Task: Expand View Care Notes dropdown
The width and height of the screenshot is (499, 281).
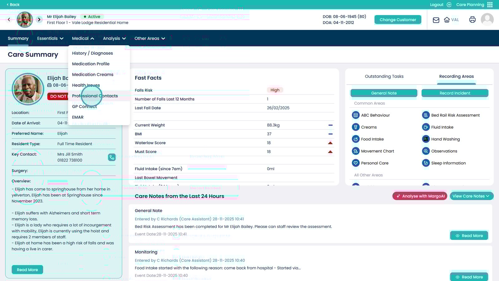Action: coord(471,196)
